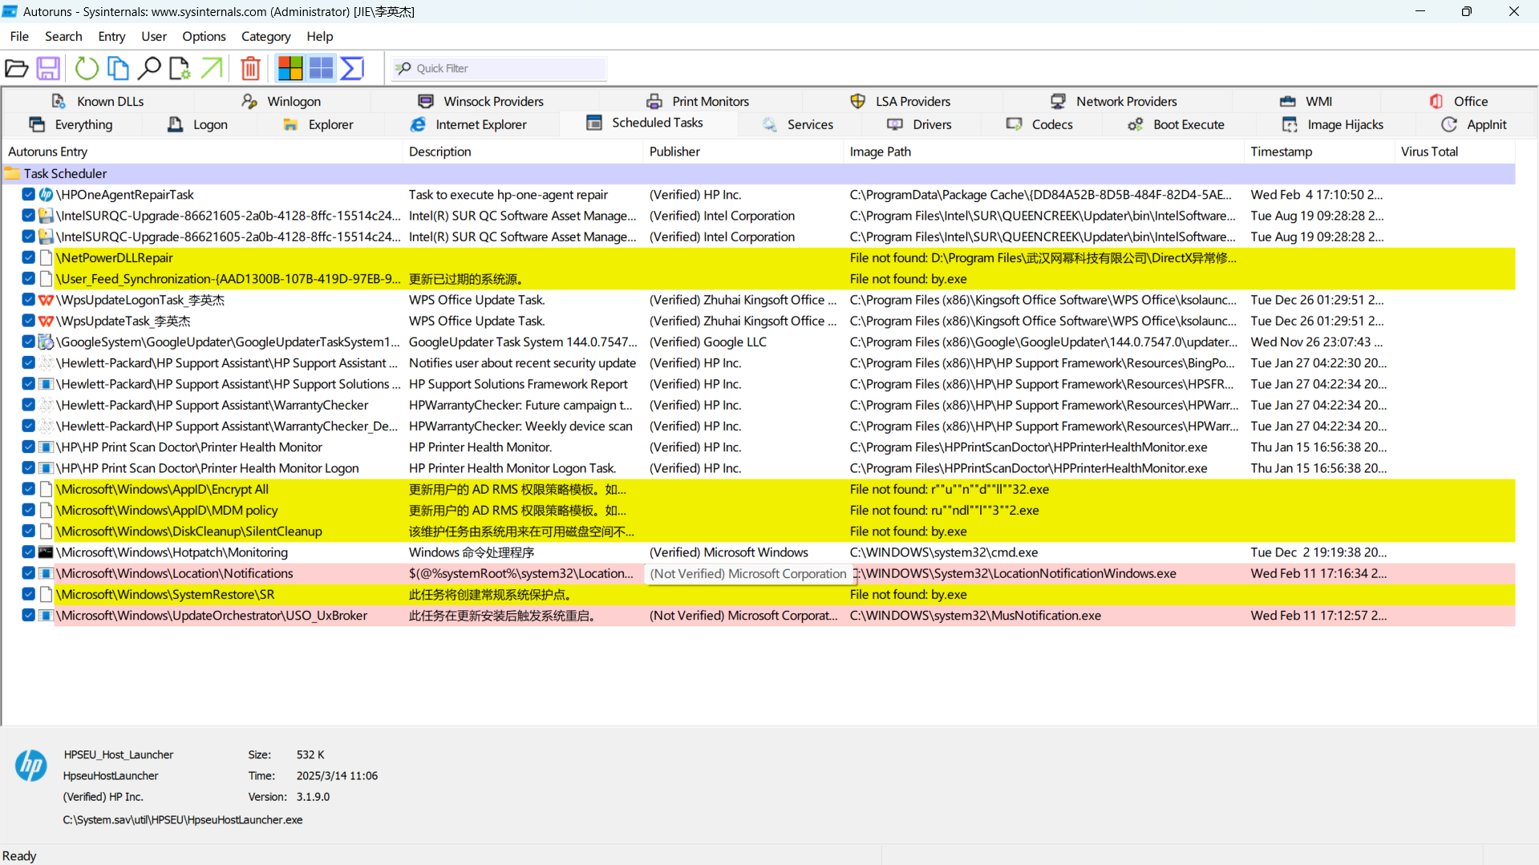Show the Winsock Providers tab
The image size is (1539, 865).
tap(481, 101)
